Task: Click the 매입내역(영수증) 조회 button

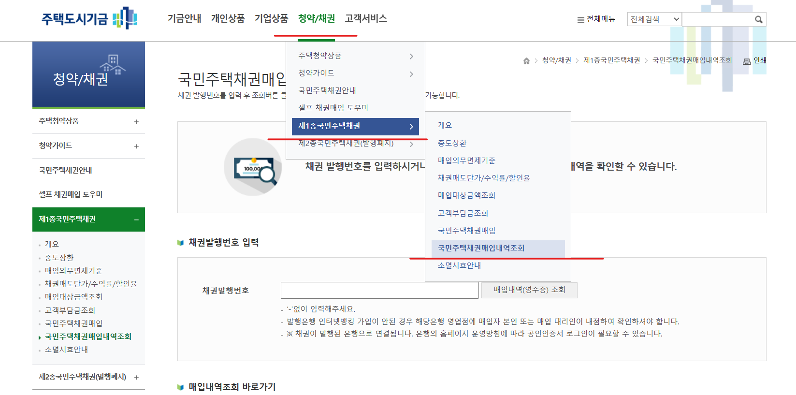Action: pyautogui.click(x=529, y=290)
